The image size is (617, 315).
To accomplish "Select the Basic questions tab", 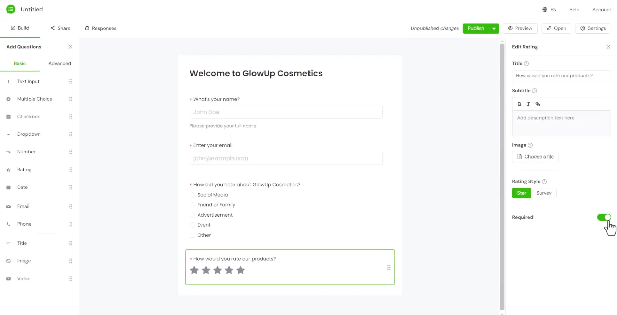I will [20, 63].
